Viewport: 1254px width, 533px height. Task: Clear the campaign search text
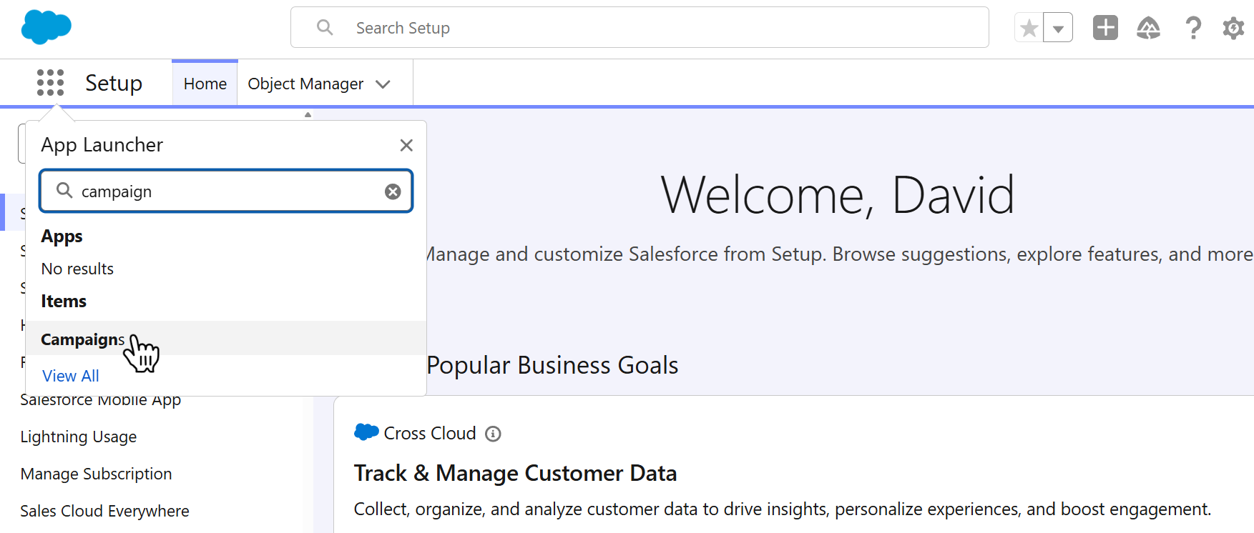393,191
